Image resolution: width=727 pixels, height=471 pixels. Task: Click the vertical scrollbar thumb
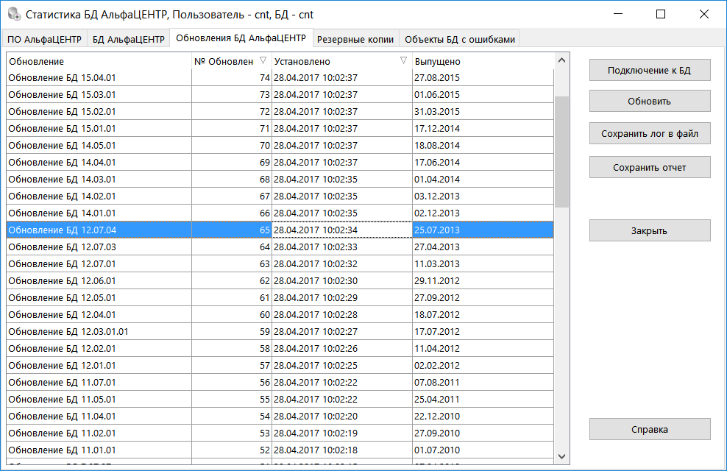pos(562,152)
